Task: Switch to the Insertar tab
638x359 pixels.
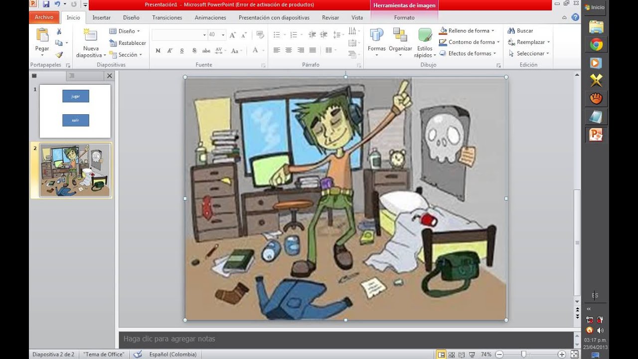Action: click(102, 17)
